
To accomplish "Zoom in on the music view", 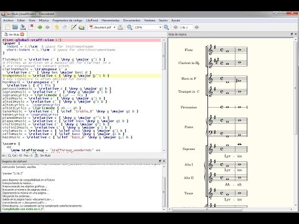I will pyautogui.click(x=130, y=27).
